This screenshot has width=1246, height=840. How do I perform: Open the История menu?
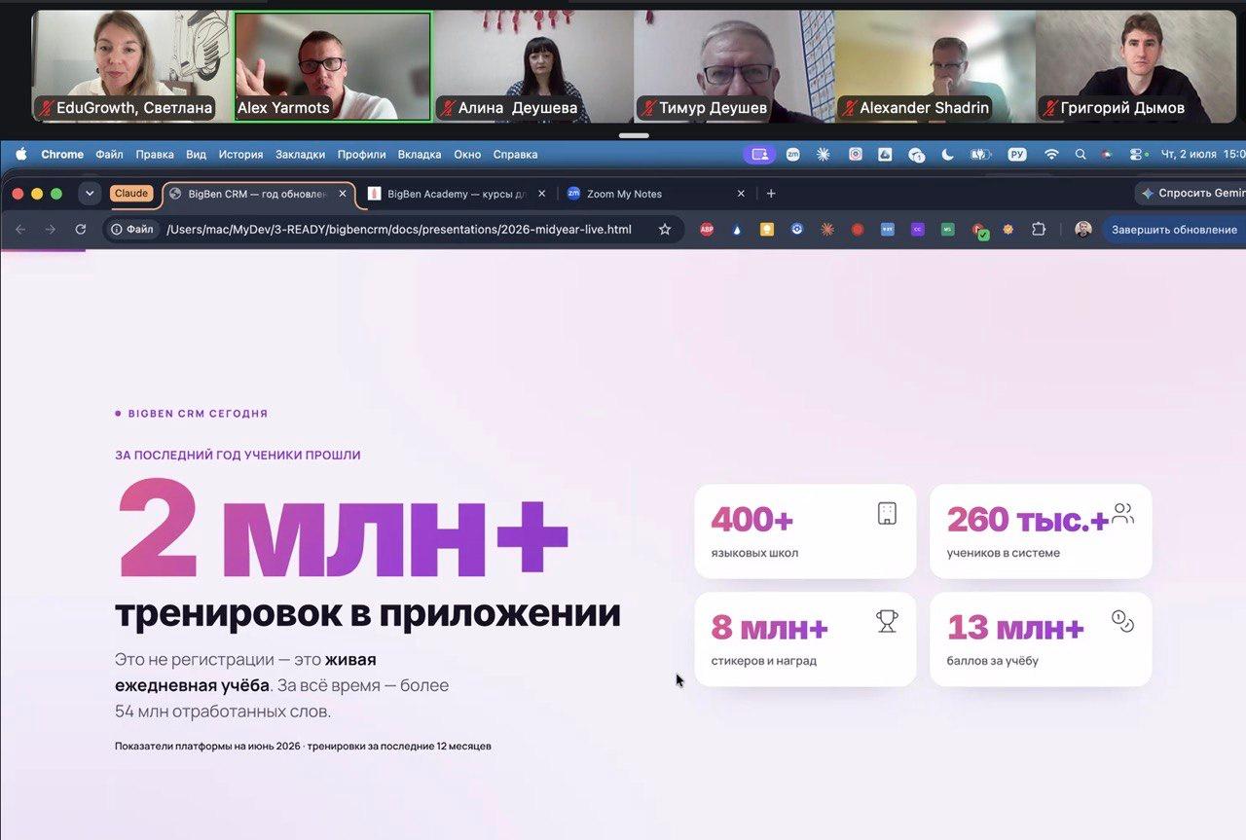(240, 154)
